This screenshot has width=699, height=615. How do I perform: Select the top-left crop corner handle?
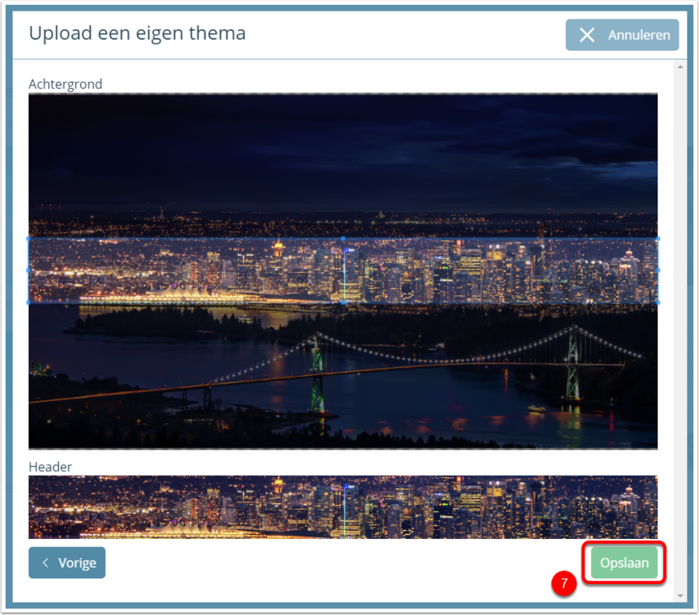29,238
